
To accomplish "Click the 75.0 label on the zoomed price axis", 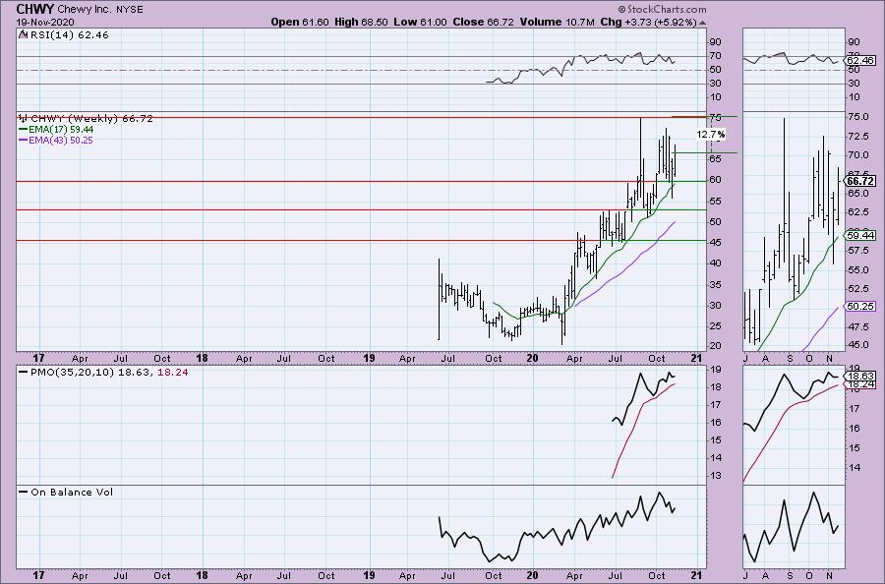I will tap(857, 117).
